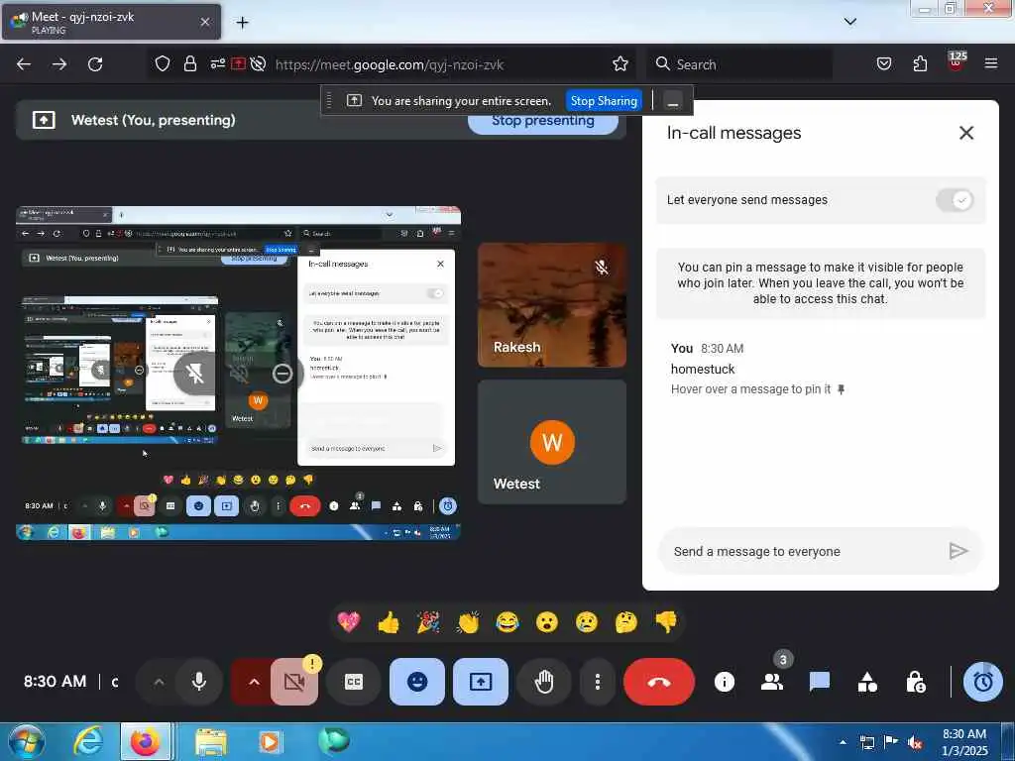Screen dimensions: 1015x761
Task: Open the Windows Start menu
Action: pyautogui.click(x=26, y=741)
